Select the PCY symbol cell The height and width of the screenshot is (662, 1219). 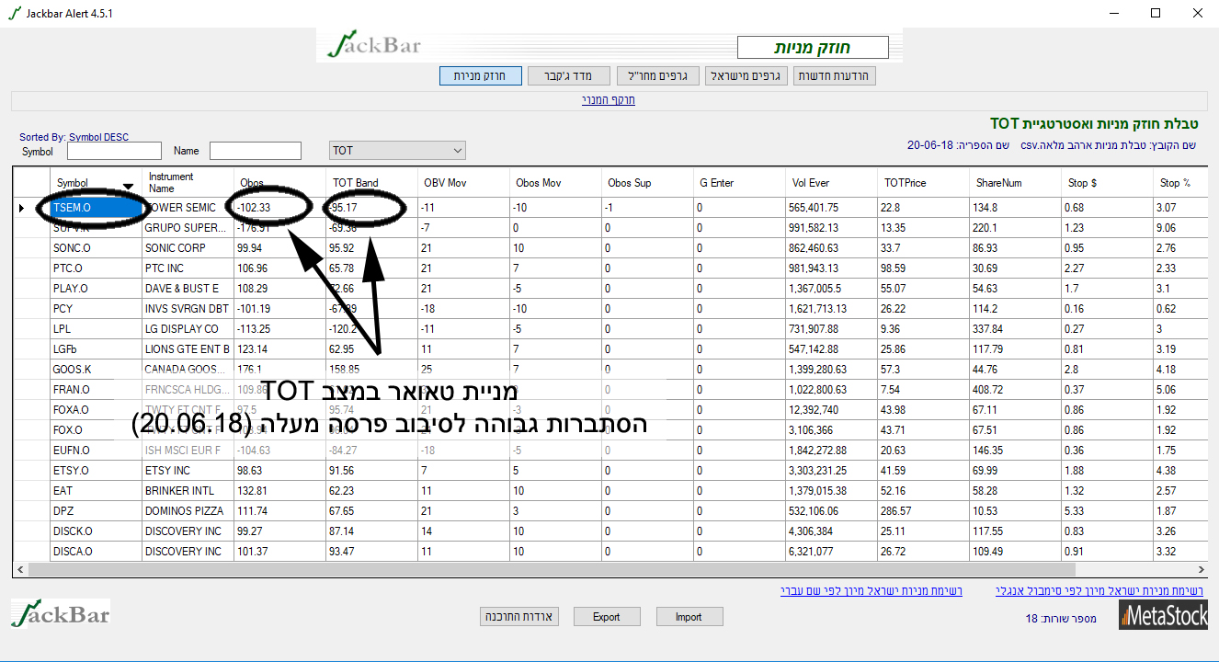coord(96,309)
